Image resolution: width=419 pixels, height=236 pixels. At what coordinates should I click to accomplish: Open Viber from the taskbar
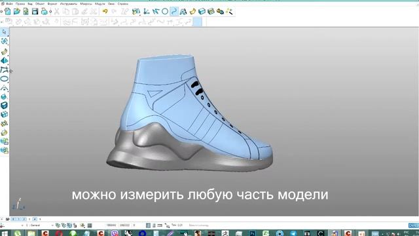pyautogui.click(x=115, y=233)
